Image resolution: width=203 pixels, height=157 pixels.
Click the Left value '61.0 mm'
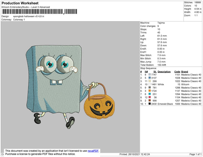(x=162, y=36)
